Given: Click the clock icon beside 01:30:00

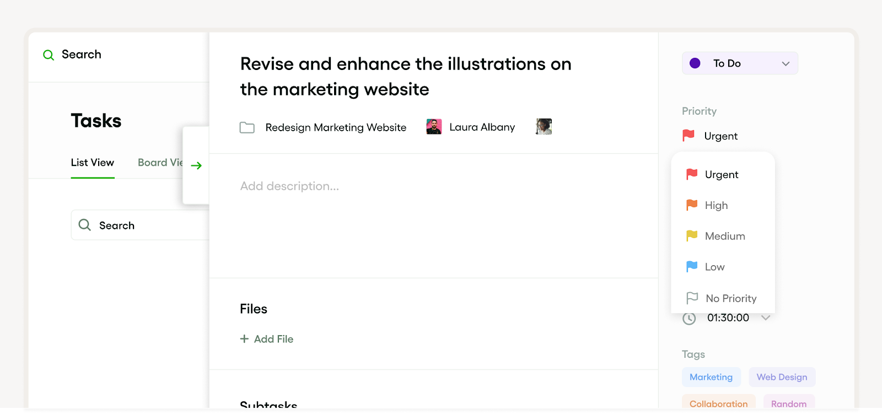Looking at the screenshot, I should 689,319.
